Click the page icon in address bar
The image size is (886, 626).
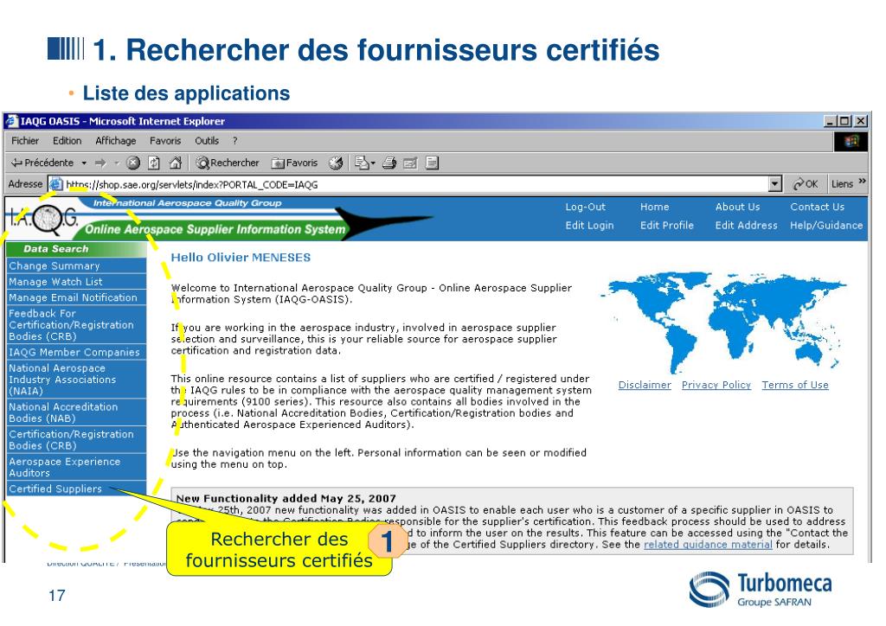55,184
